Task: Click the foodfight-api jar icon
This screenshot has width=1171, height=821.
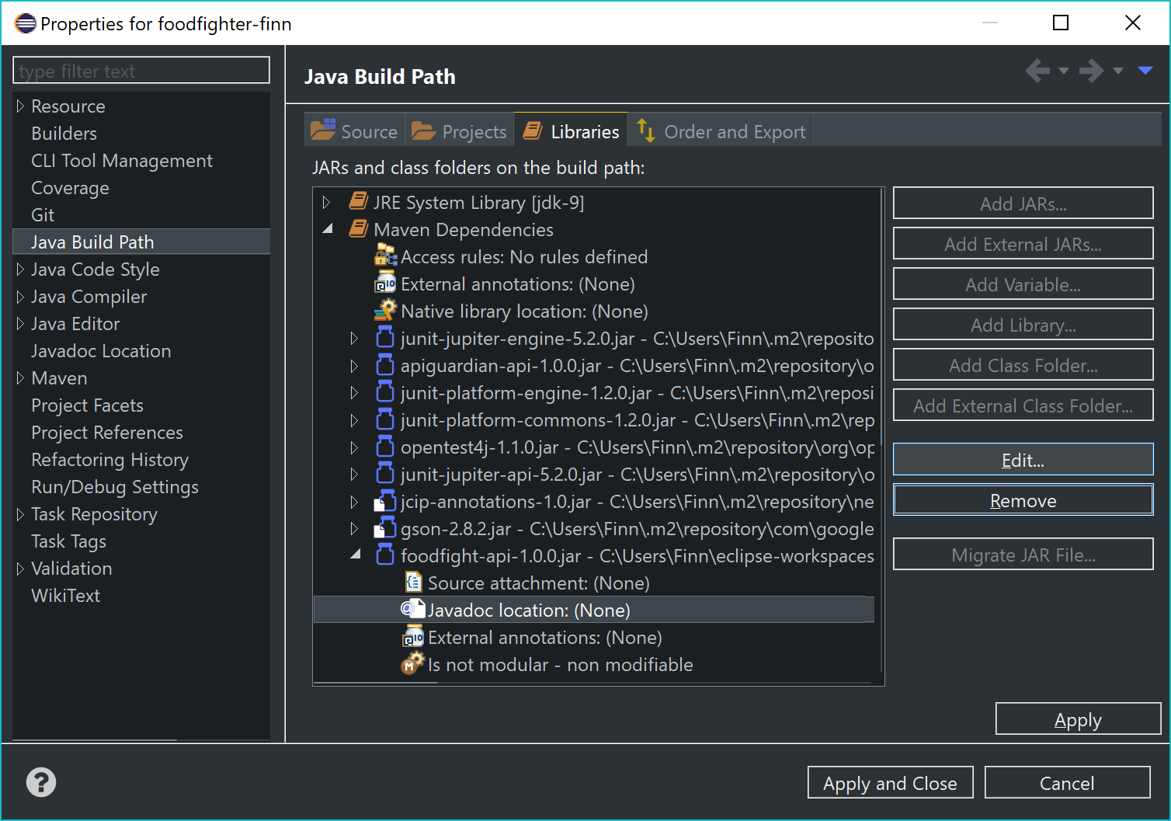Action: 385,555
